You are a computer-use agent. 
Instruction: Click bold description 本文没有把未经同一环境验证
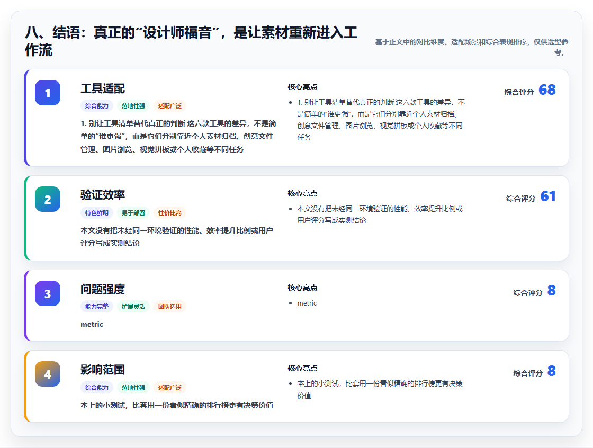coord(177,237)
